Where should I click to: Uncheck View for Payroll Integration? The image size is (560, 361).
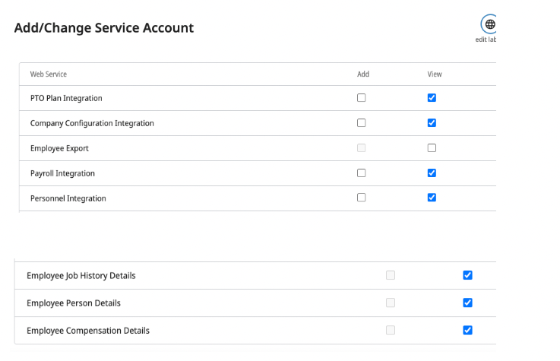432,173
